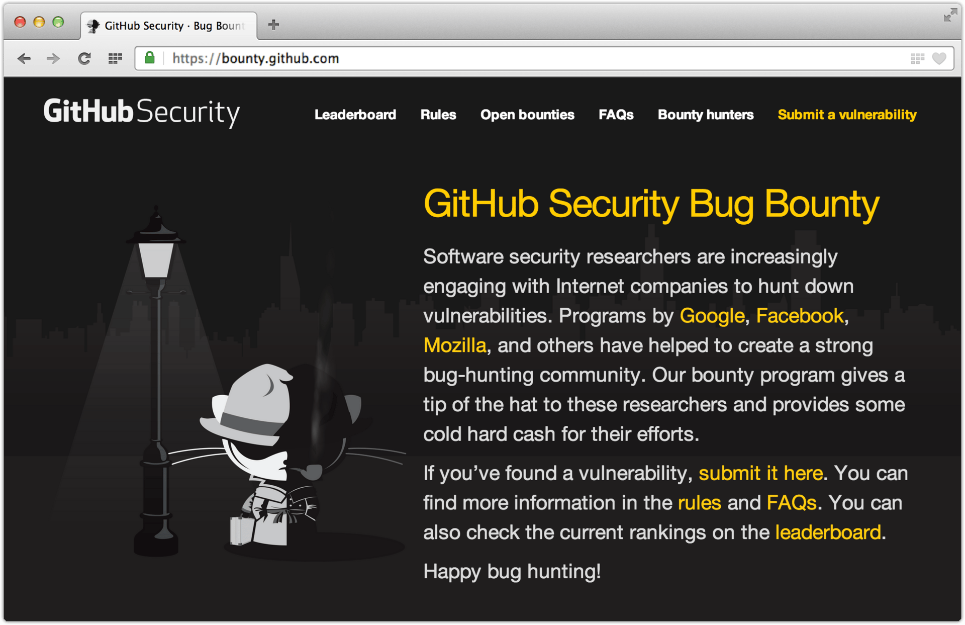Viewport: 965px width, 625px height.
Task: Follow the Google link in the paragraph
Action: click(x=712, y=316)
